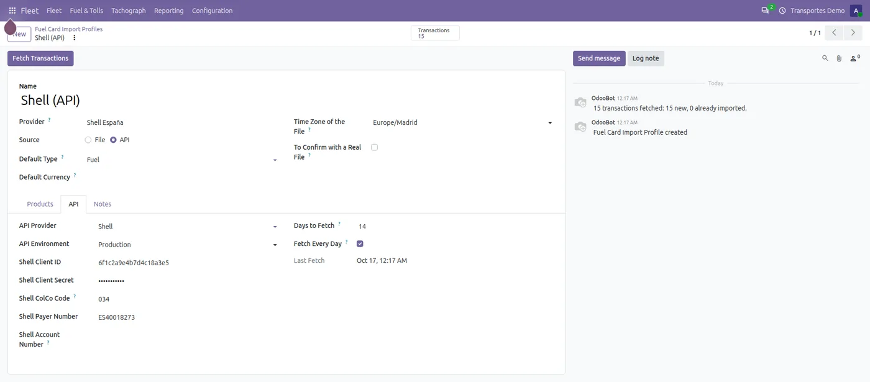870x382 pixels.
Task: Expand the Default Type dropdown
Action: click(x=275, y=160)
